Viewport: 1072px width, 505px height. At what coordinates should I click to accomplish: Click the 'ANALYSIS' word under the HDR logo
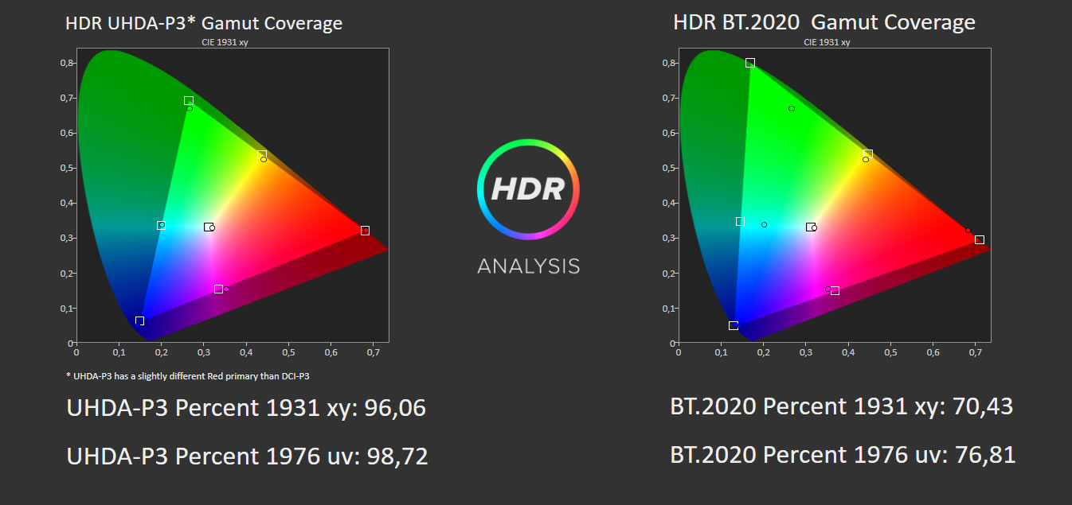528,266
